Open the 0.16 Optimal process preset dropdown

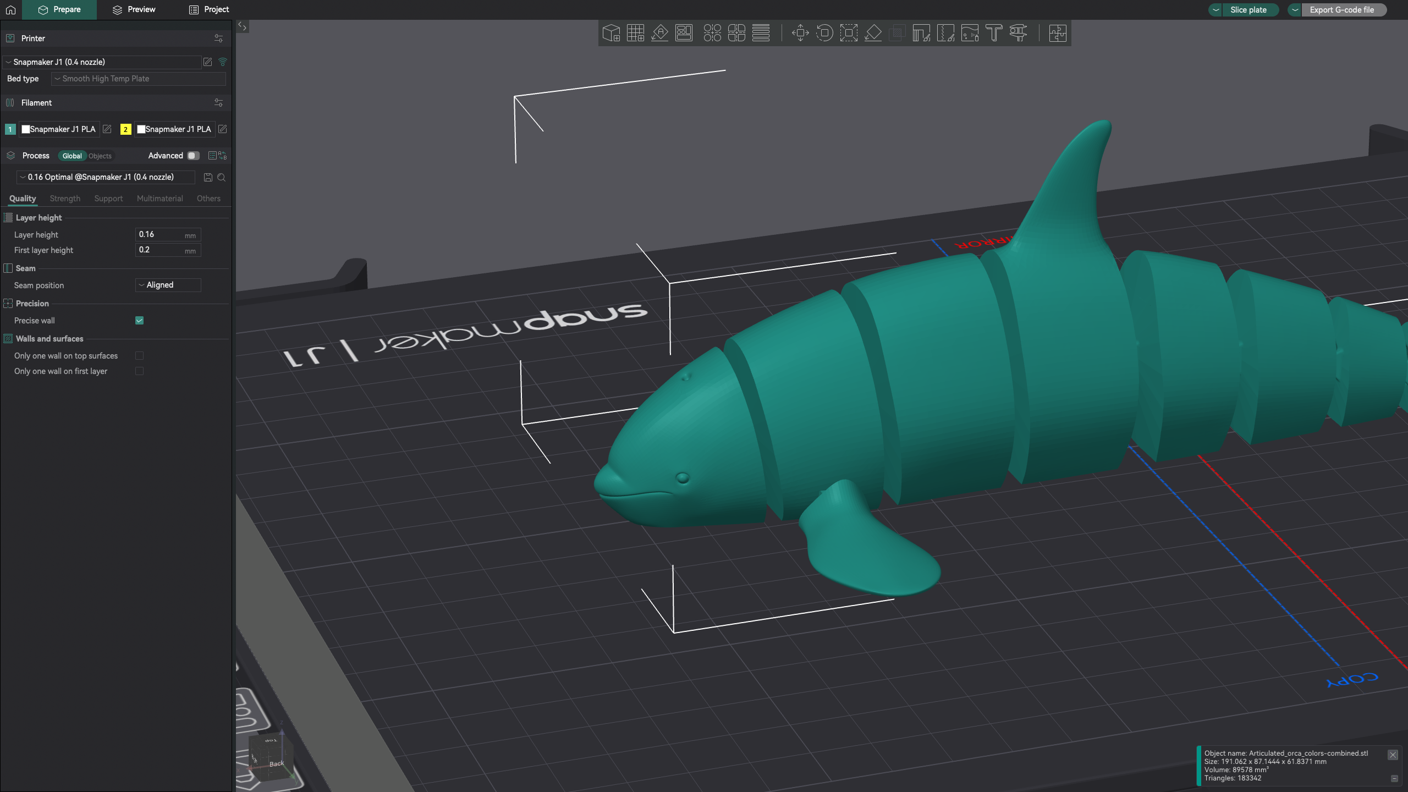click(x=105, y=177)
